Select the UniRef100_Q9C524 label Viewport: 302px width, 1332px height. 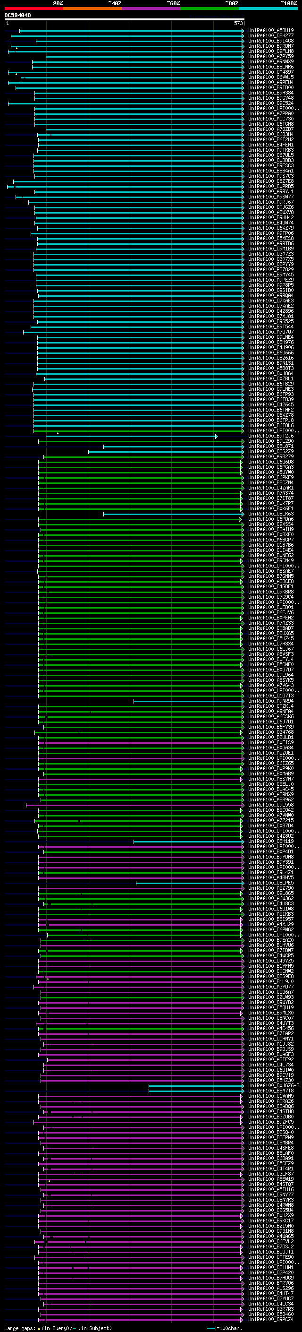[x=270, y=103]
